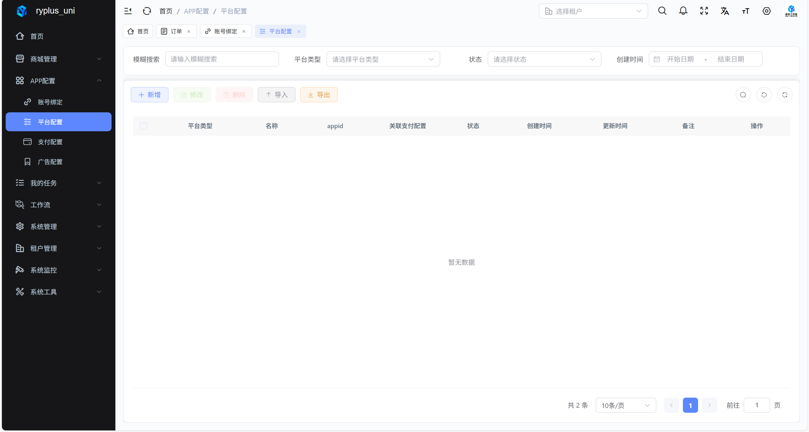Screen dimensions: 809x432
Task: Click the 导出 export button
Action: (x=319, y=95)
